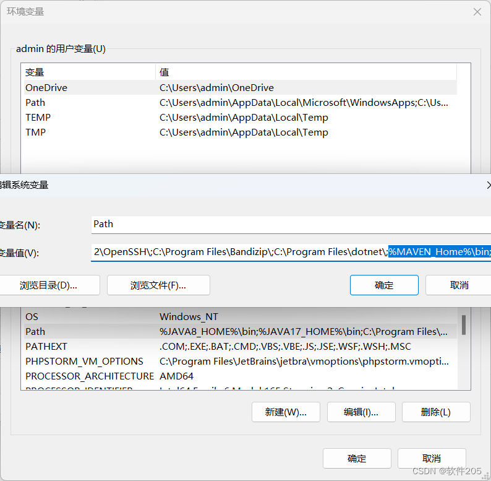Click the system variables list scrollbar thumb
The image size is (491, 481).
[x=464, y=325]
